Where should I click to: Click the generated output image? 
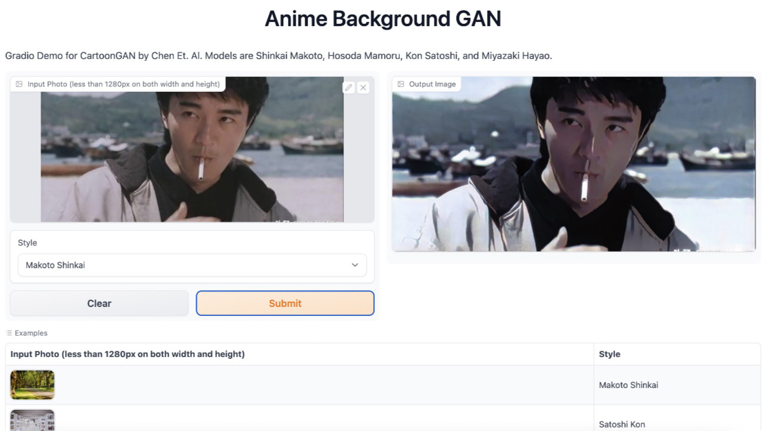(x=573, y=164)
